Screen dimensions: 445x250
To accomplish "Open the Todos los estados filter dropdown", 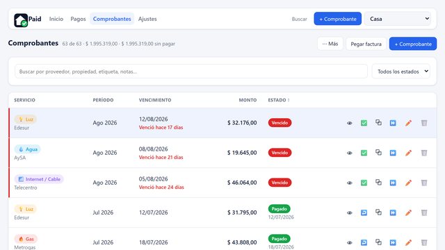I will 401,72.
